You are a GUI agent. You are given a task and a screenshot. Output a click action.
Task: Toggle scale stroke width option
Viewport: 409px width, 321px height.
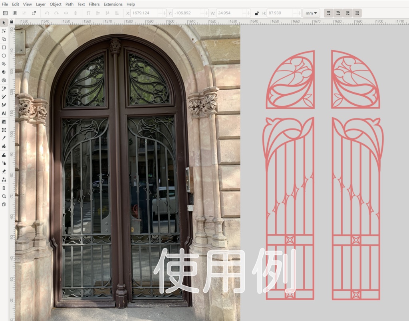coord(328,13)
